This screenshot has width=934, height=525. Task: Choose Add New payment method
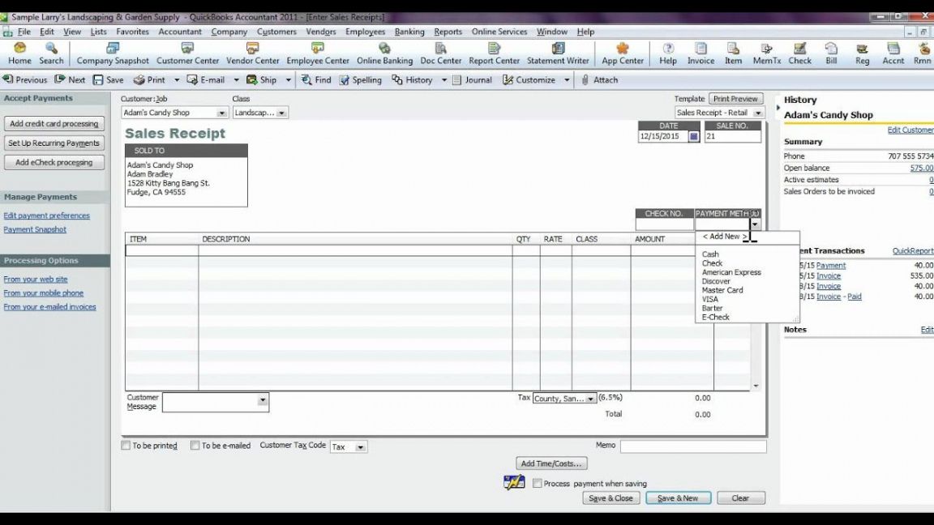(725, 237)
